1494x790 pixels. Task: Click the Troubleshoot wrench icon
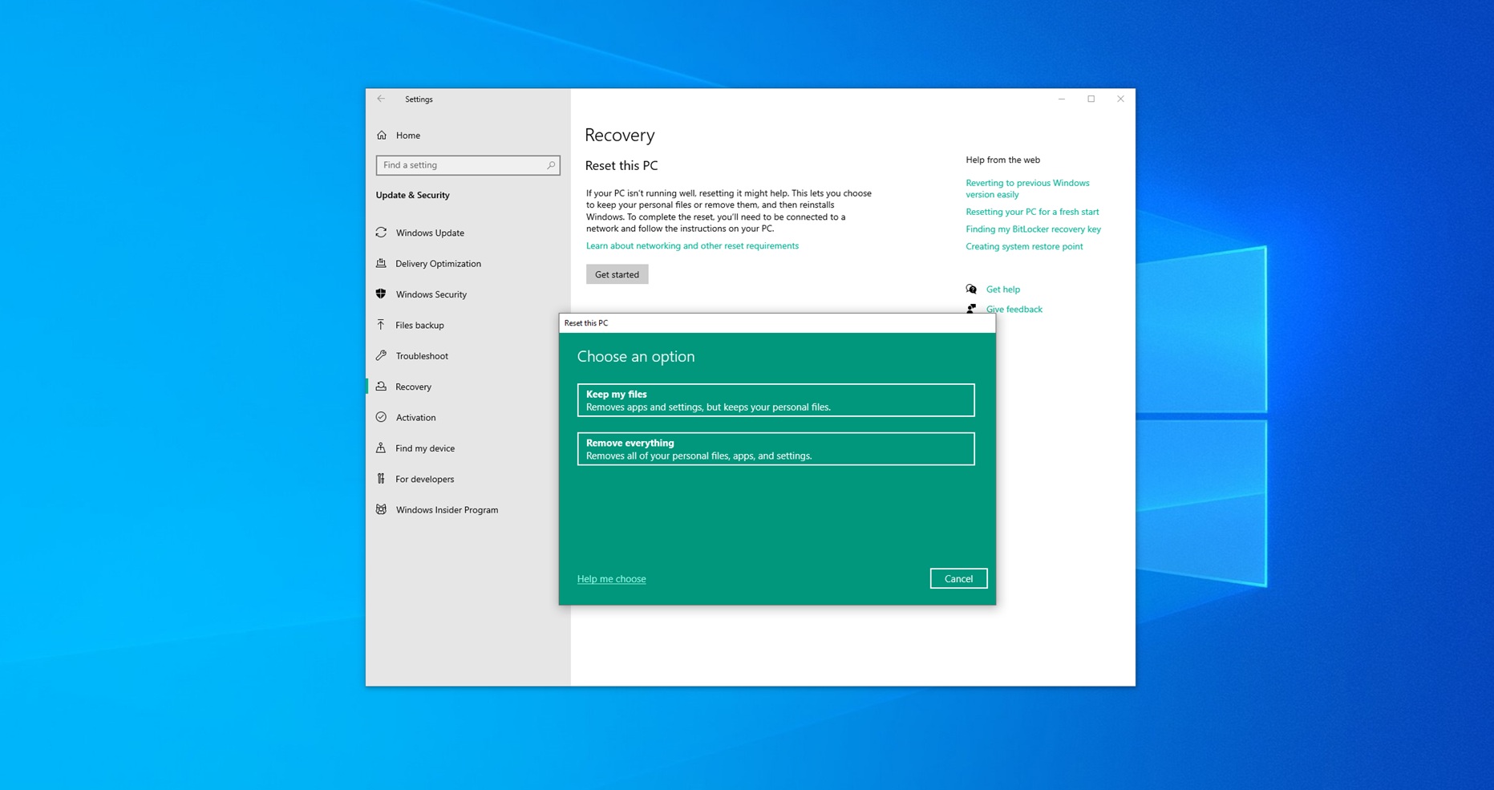coord(383,355)
